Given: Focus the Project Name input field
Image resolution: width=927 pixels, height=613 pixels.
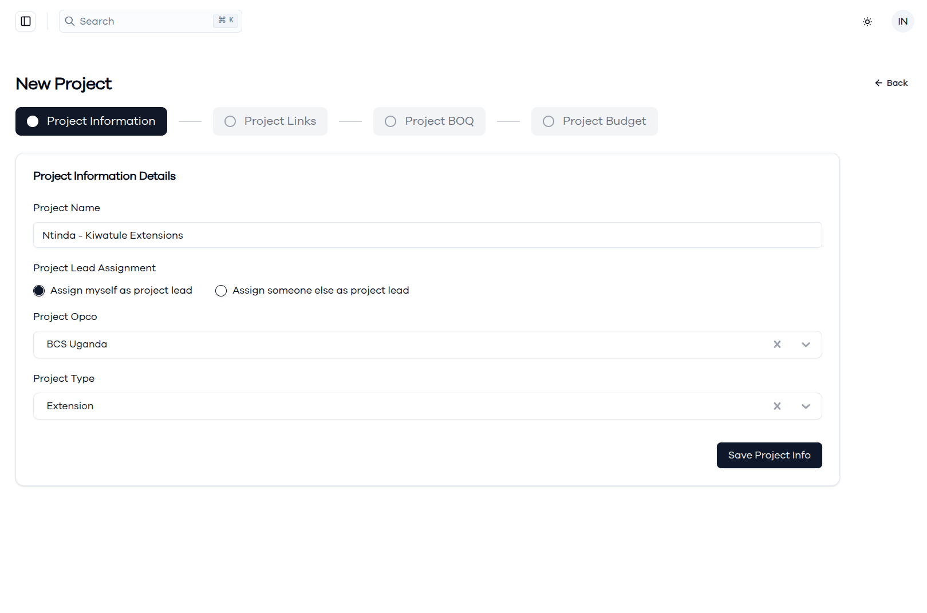Looking at the screenshot, I should pos(428,235).
